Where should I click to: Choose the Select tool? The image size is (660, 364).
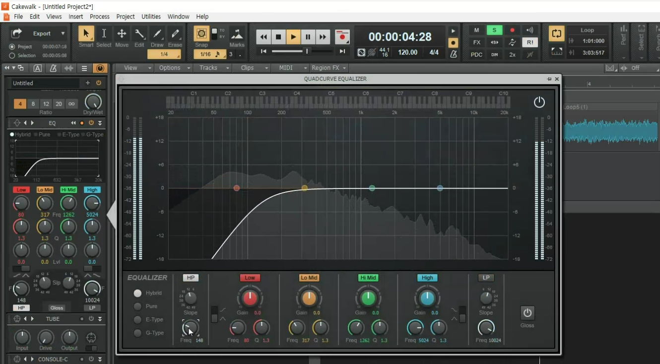coord(104,34)
